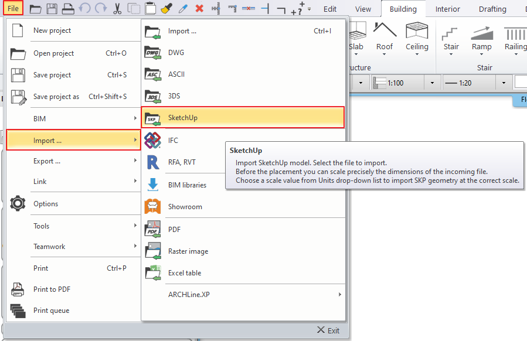
Task: Choose Print to PDF
Action: click(x=73, y=289)
